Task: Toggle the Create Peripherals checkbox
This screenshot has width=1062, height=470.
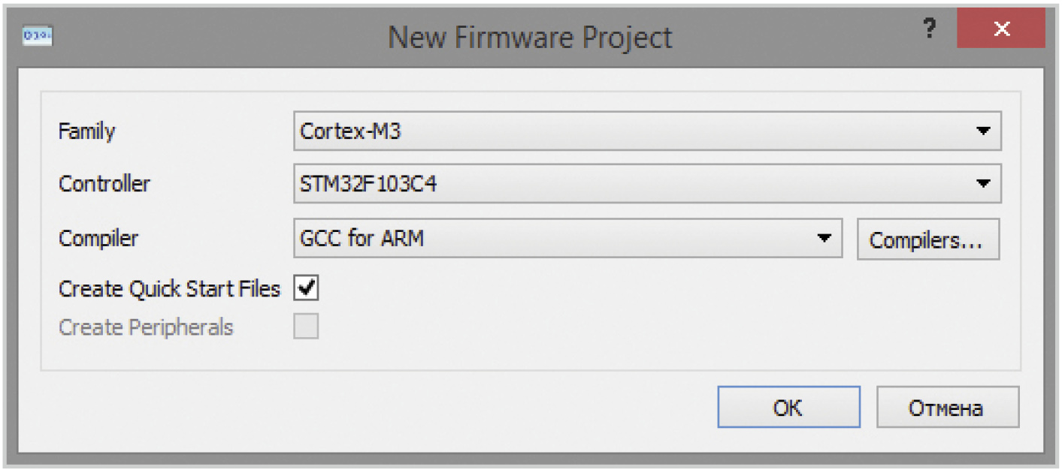Action: [307, 327]
